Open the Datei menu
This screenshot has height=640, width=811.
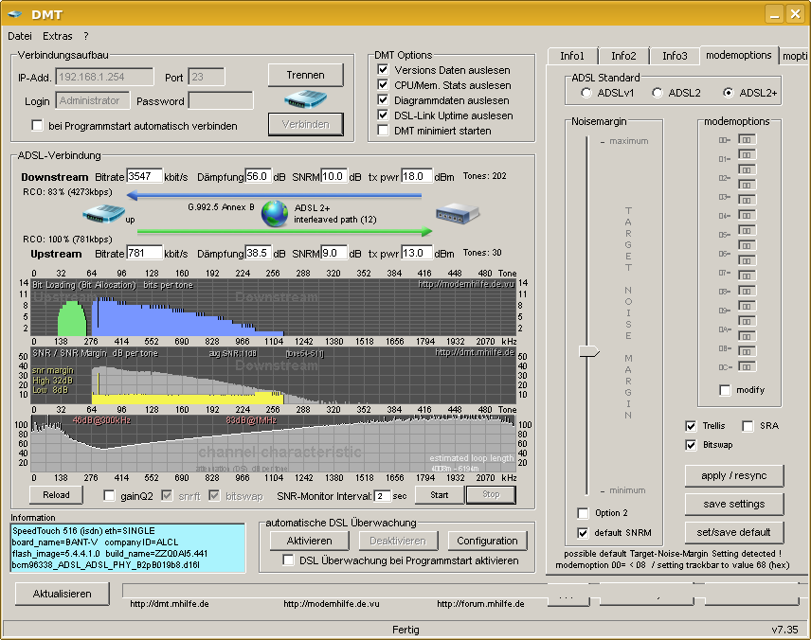tap(20, 36)
